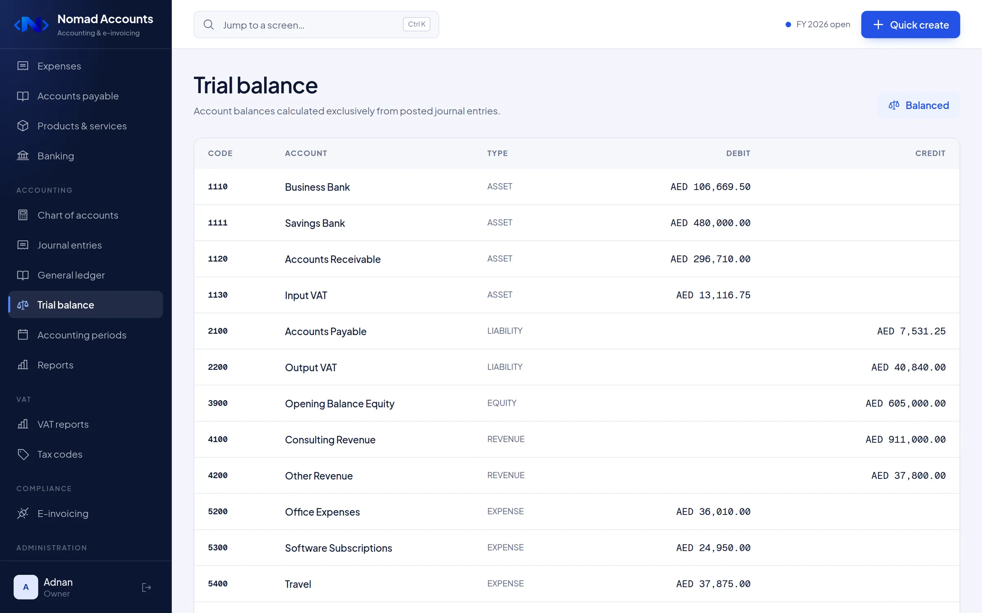
Task: Click the CODE column header
Action: (x=220, y=153)
